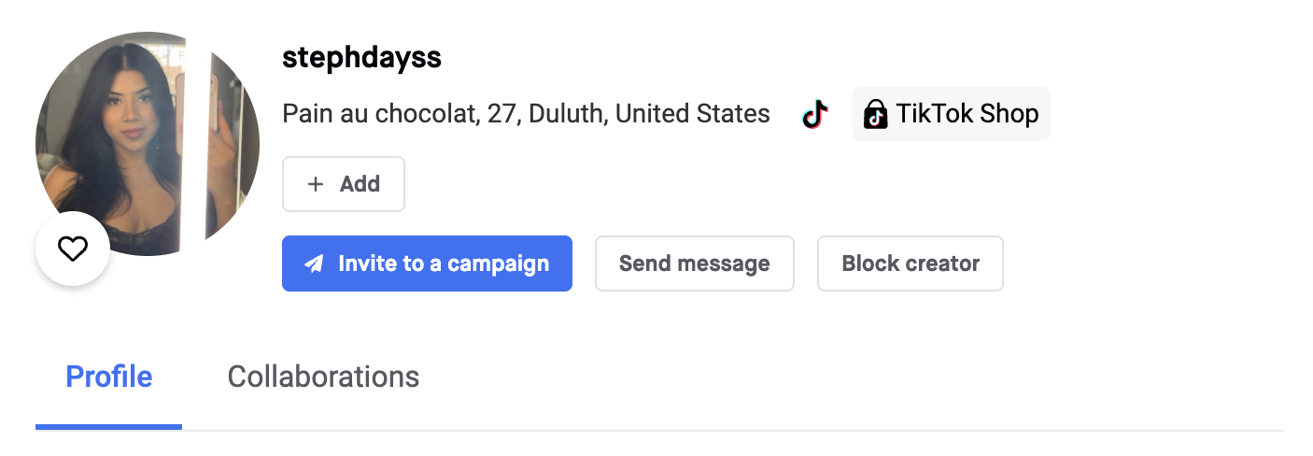Image resolution: width=1313 pixels, height=456 pixels.
Task: Click the TikTok logo icon
Action: [x=815, y=115]
